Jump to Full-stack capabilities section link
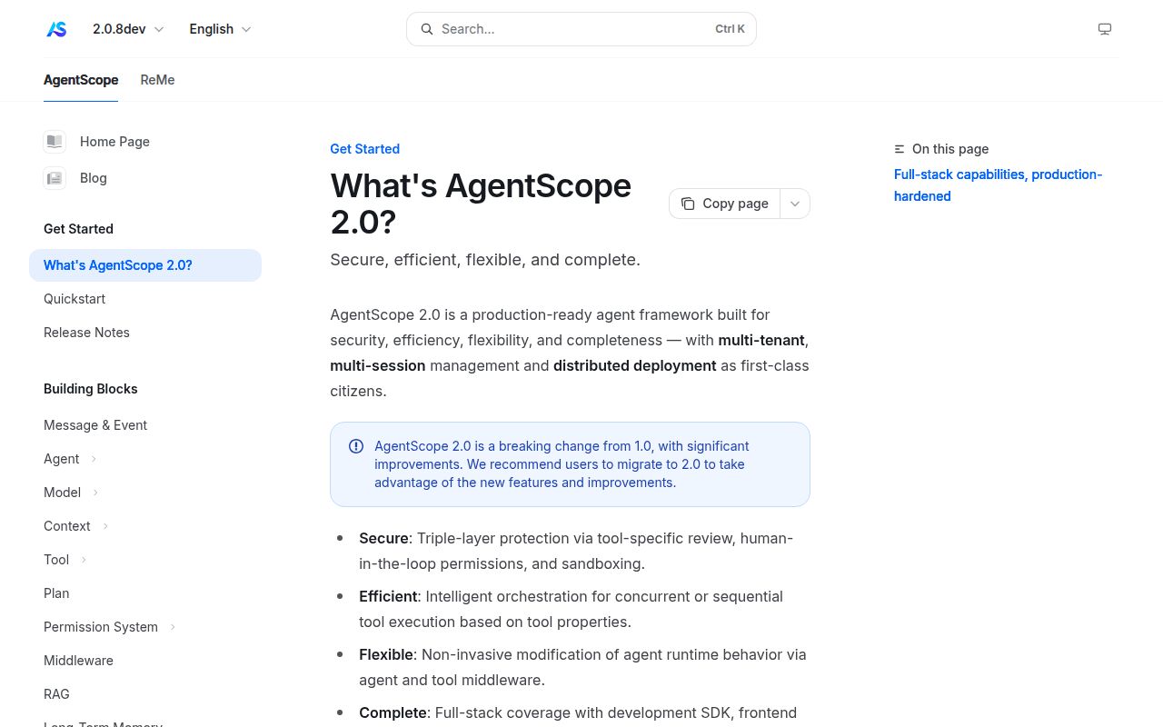This screenshot has width=1163, height=727. pos(998,185)
